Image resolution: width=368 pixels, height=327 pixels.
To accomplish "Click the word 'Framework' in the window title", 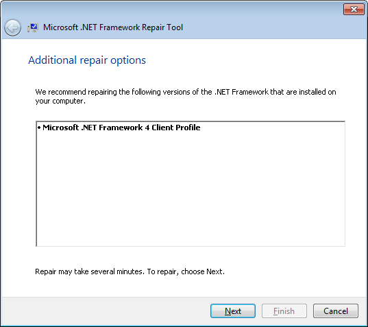I will pyautogui.click(x=119, y=27).
